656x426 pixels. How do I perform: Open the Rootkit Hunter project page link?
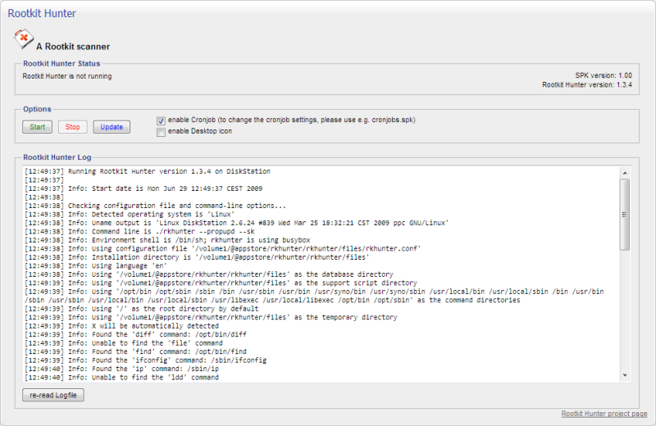coord(604,414)
